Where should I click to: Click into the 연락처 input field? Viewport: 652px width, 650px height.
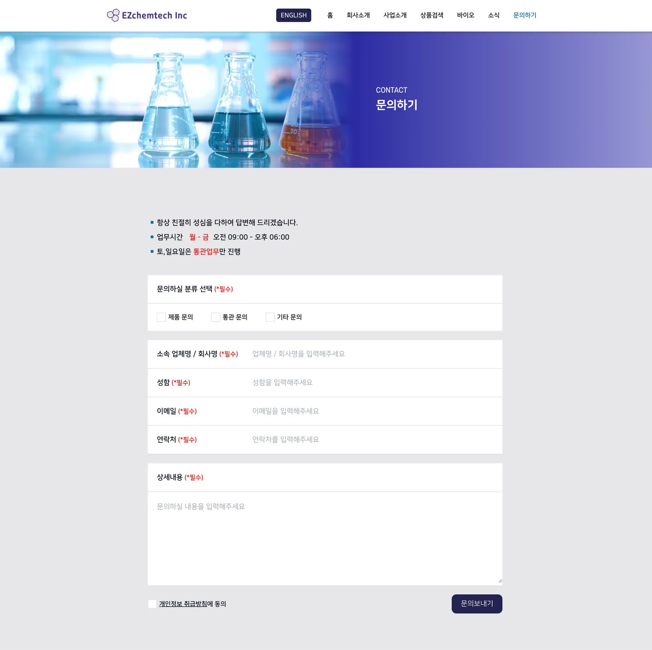373,440
